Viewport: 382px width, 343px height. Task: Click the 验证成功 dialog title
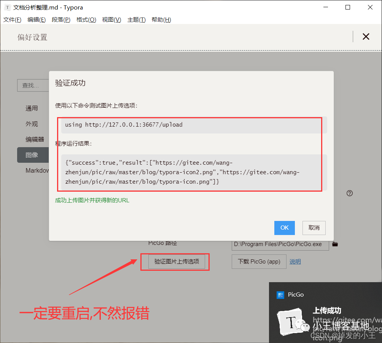[x=70, y=83]
